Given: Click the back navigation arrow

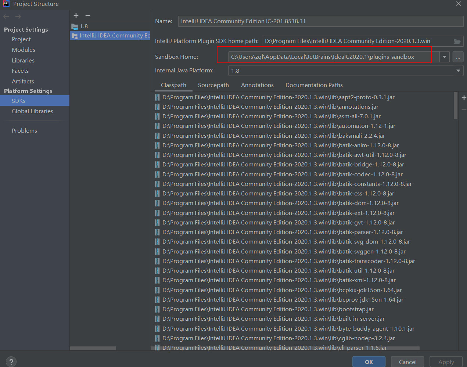Looking at the screenshot, I should coord(6,17).
